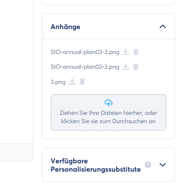Delete the SIO-annual-plan03-2.png attachment

(x=136, y=52)
